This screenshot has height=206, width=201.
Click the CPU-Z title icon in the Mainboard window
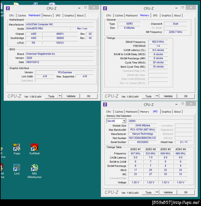(x=8, y=8)
